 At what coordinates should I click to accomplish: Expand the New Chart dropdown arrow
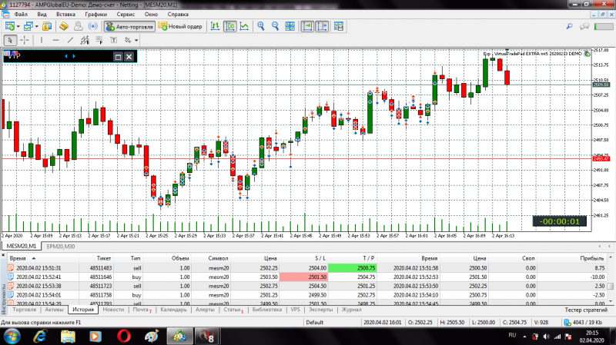[18, 27]
